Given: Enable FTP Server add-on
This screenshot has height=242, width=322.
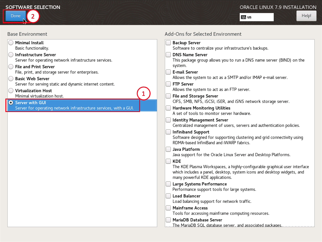Looking at the screenshot, I should coord(168,84).
